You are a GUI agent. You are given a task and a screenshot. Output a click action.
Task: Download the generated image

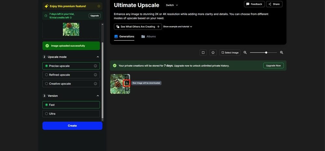click(127, 83)
